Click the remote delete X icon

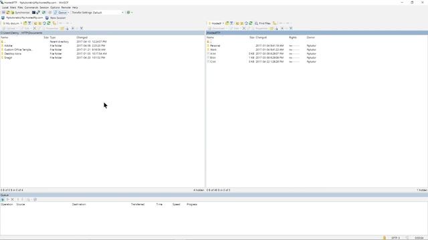click(244, 28)
